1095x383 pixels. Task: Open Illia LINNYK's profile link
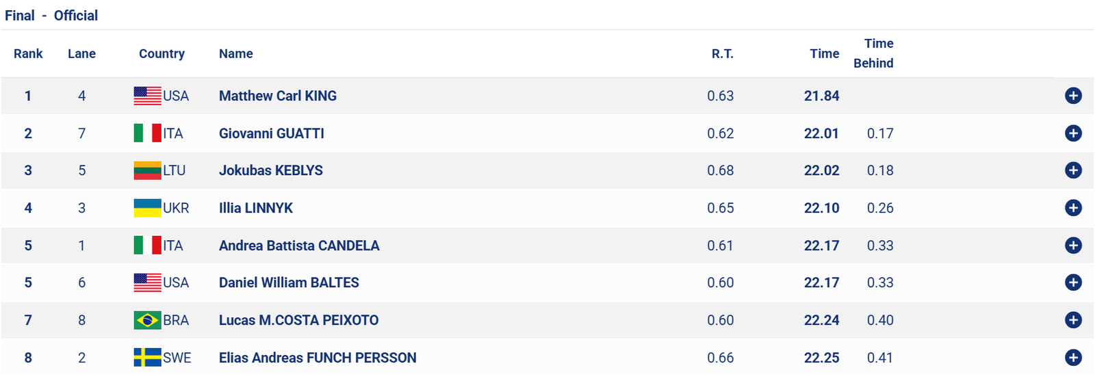(255, 208)
